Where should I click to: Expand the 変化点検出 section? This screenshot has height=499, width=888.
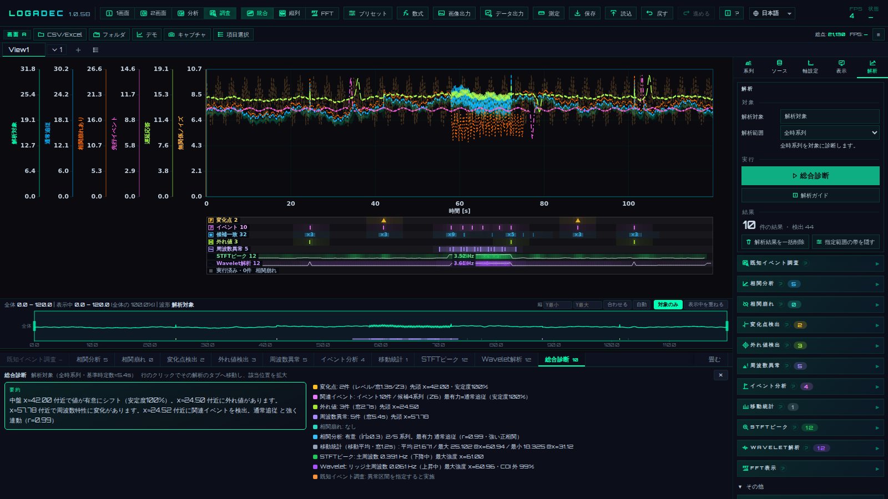click(810, 325)
